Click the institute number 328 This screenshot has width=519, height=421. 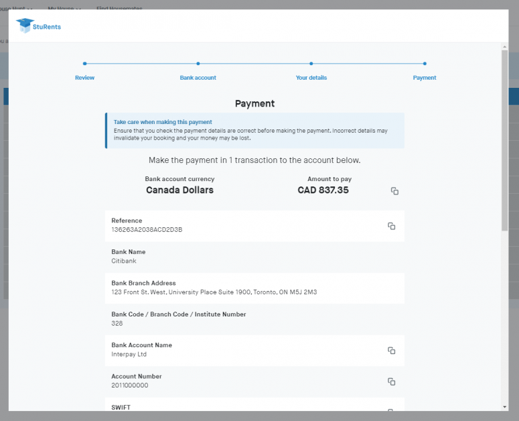[x=117, y=323]
